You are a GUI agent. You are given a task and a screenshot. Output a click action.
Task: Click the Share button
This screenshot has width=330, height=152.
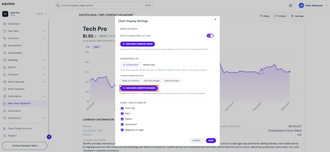click(x=264, y=16)
